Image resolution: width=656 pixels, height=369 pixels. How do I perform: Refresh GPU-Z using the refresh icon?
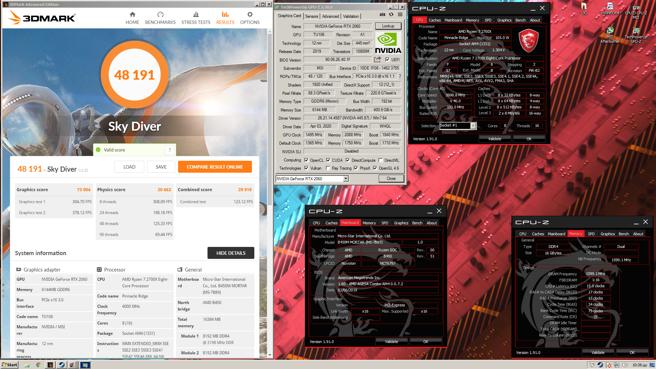(x=391, y=15)
